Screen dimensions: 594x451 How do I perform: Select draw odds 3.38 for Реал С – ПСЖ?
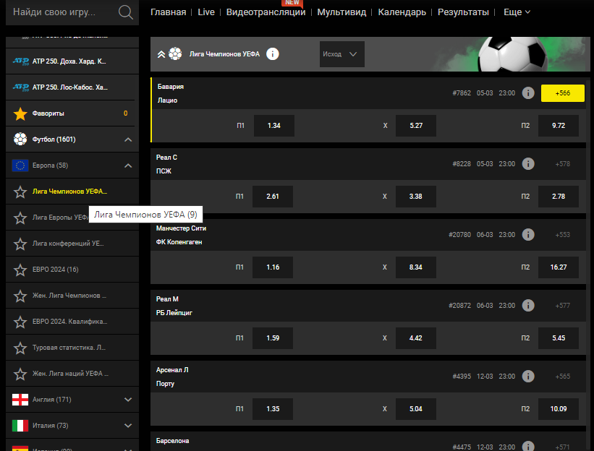click(416, 197)
